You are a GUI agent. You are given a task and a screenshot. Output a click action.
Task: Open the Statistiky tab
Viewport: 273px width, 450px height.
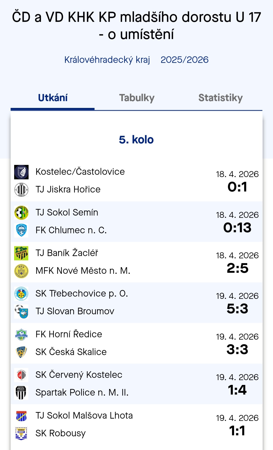click(220, 98)
